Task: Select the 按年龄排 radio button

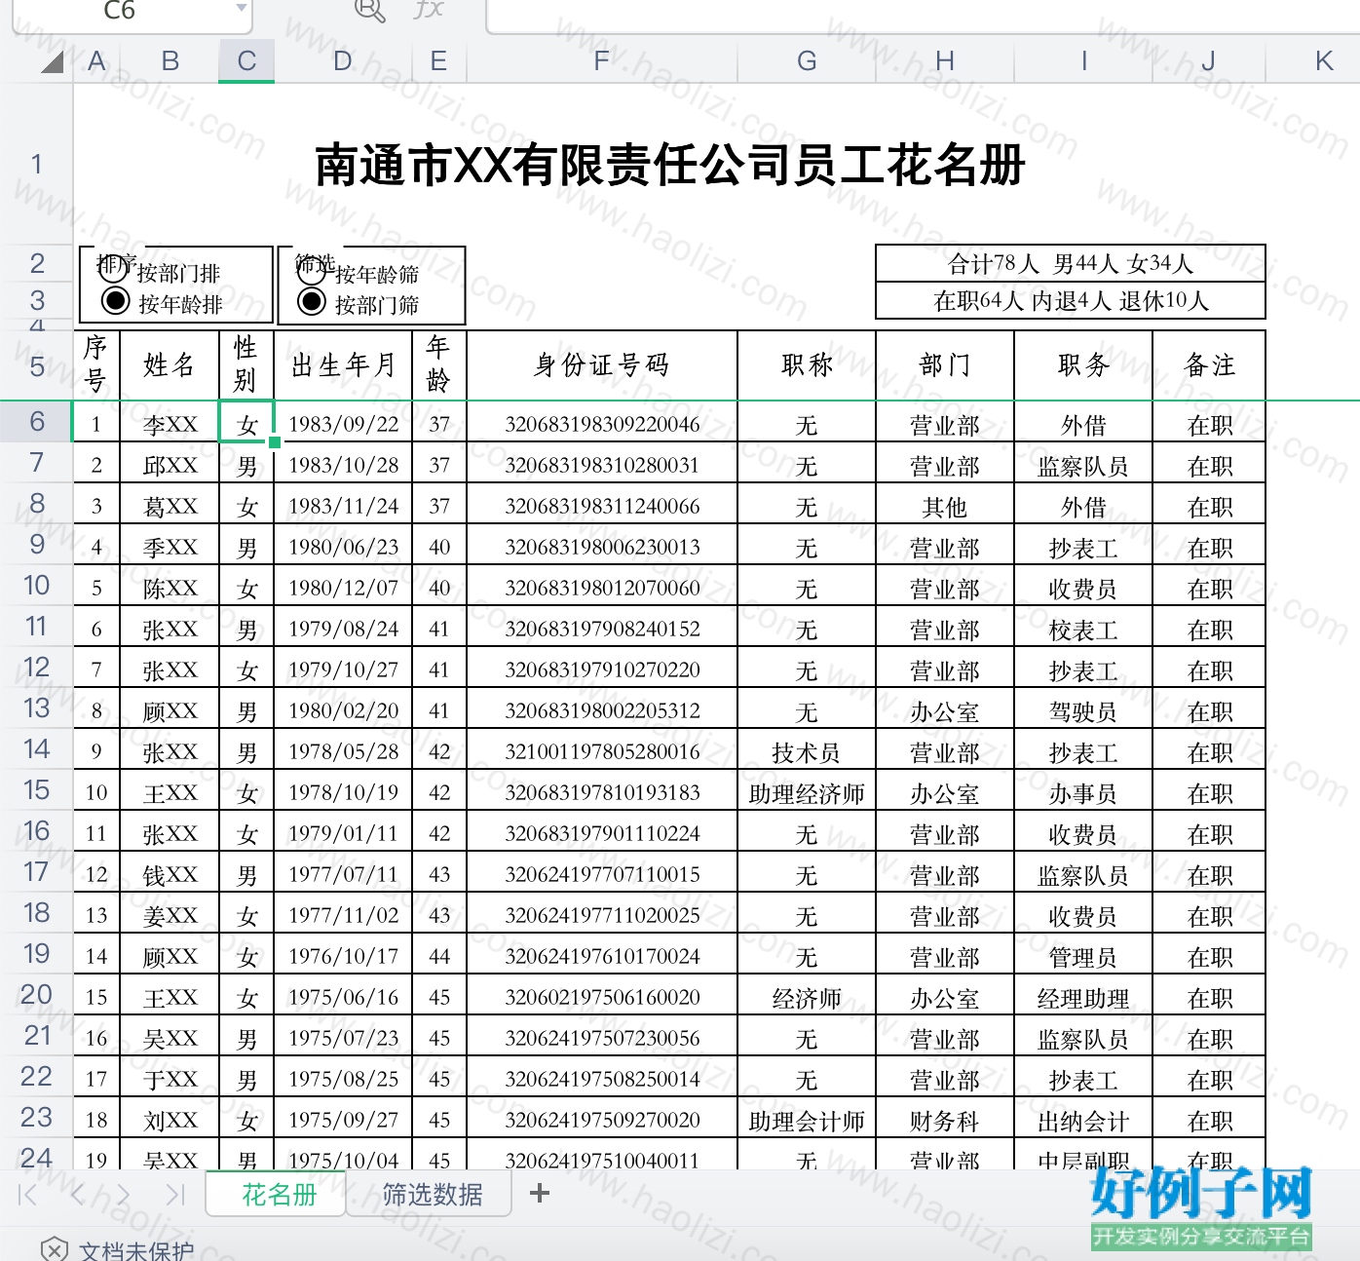Action: (x=115, y=301)
